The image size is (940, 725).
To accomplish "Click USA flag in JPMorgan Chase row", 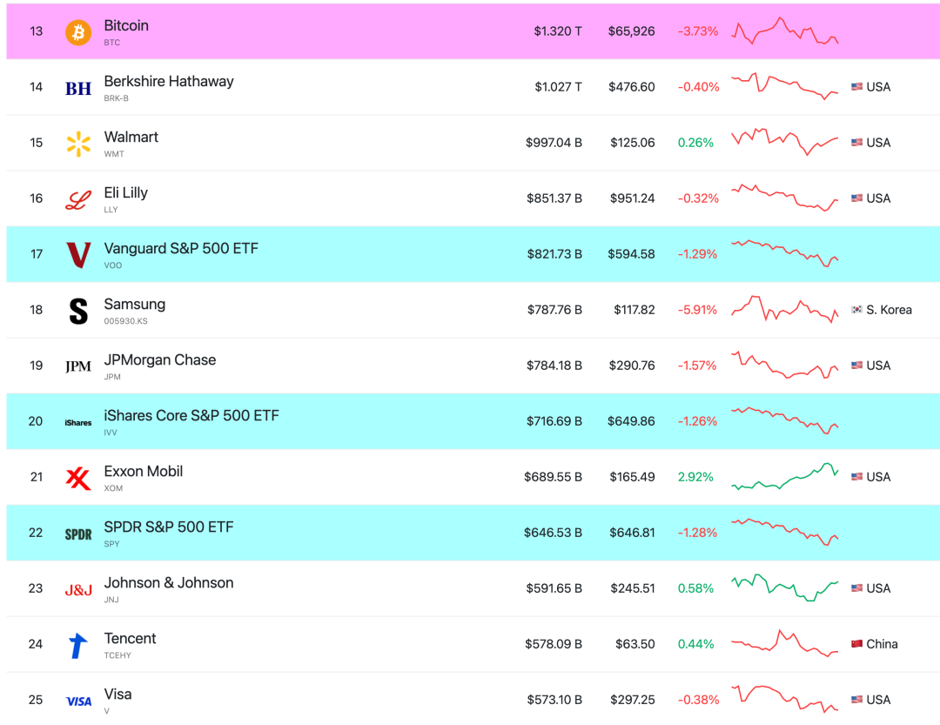I will [x=856, y=366].
